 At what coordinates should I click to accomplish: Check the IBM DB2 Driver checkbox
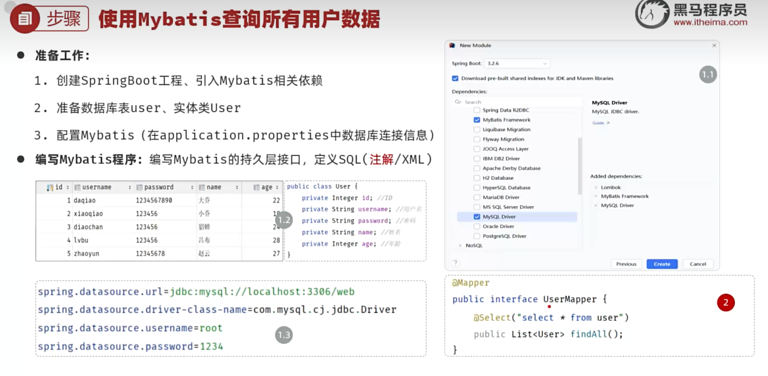[x=477, y=158]
